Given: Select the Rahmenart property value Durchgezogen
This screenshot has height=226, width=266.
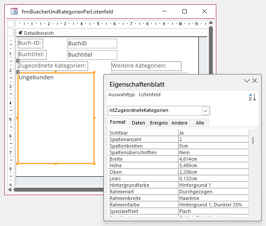Looking at the screenshot, I should 213,192.
